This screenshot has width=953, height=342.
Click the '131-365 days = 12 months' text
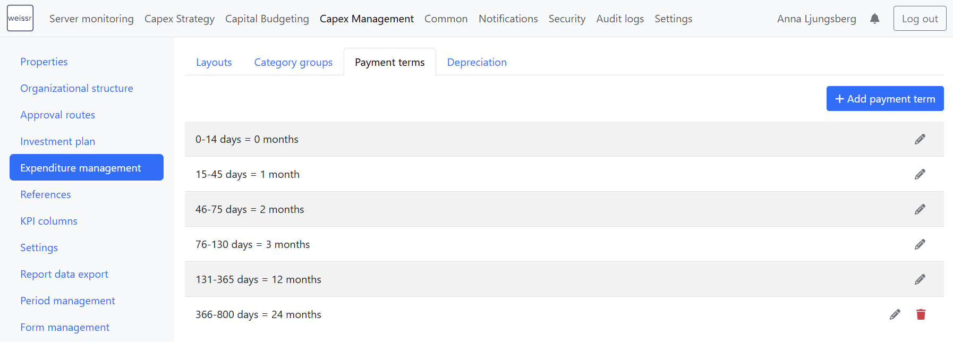[258, 279]
